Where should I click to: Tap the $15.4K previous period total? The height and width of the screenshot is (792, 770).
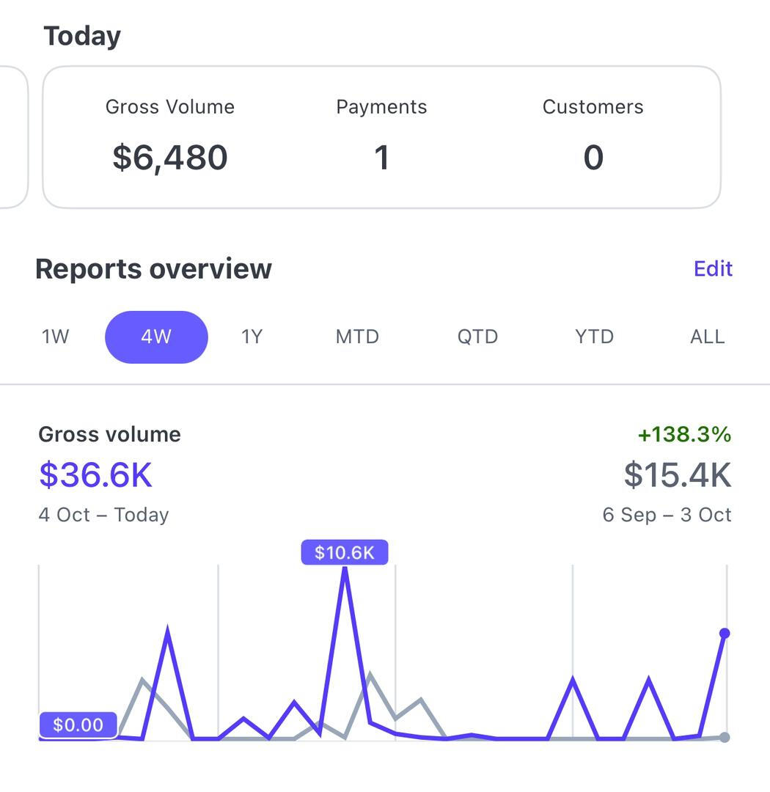coord(677,474)
